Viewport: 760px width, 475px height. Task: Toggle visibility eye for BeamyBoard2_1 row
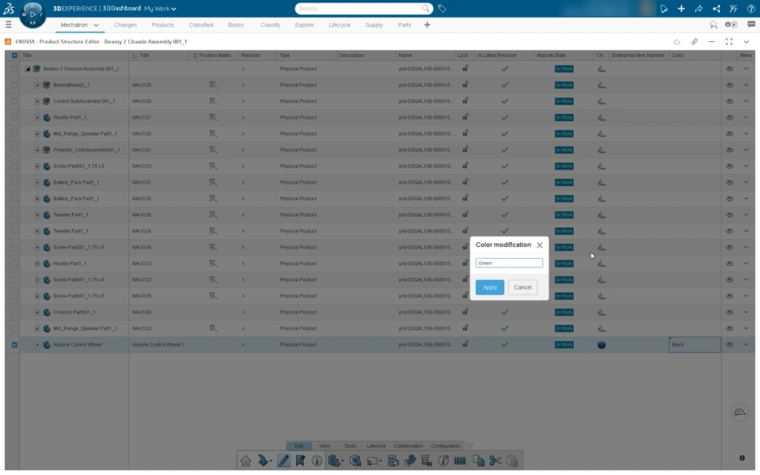729,85
